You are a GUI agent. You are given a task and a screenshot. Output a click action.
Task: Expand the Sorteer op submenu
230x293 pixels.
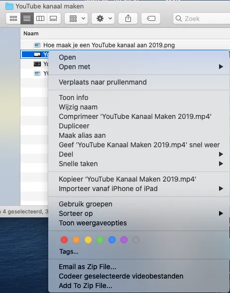(139, 213)
